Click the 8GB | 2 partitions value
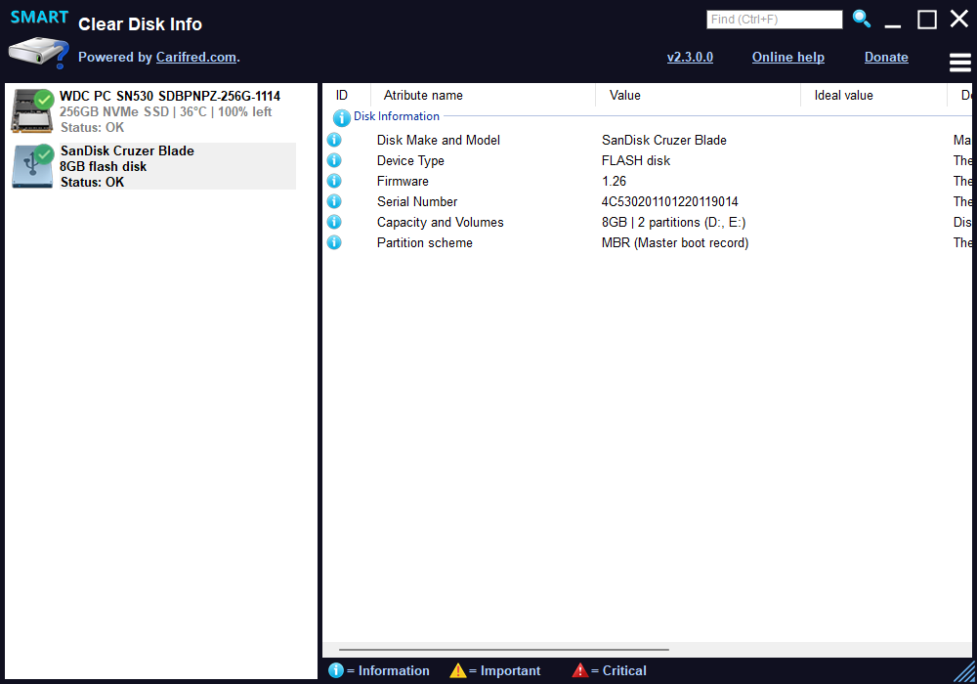 pos(673,223)
